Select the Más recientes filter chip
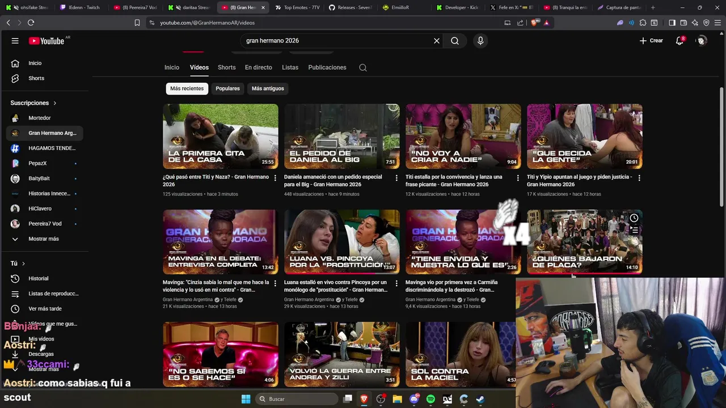The height and width of the screenshot is (408, 726). (187, 88)
